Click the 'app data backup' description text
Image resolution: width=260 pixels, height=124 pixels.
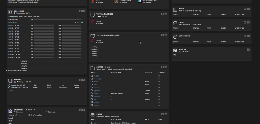pos(117,94)
